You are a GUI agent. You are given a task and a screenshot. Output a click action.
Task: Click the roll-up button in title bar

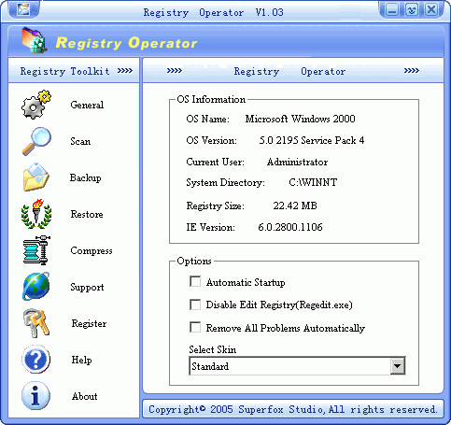pyautogui.click(x=412, y=10)
